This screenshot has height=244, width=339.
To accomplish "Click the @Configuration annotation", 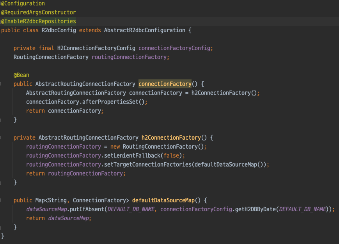I will coord(23,4).
